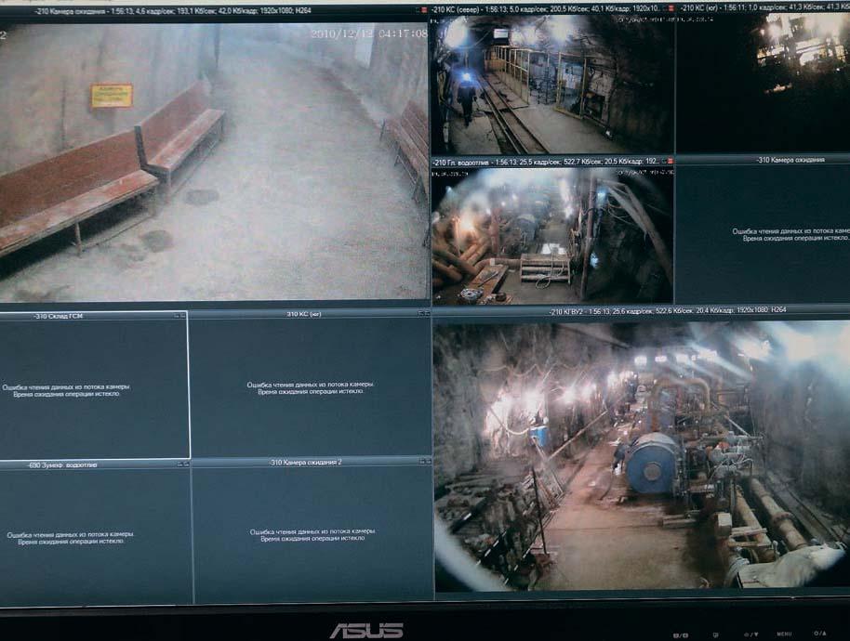Click window icons on -310 Камера ожидания 2 header
Viewport: 850px width, 641px height.
(x=425, y=462)
